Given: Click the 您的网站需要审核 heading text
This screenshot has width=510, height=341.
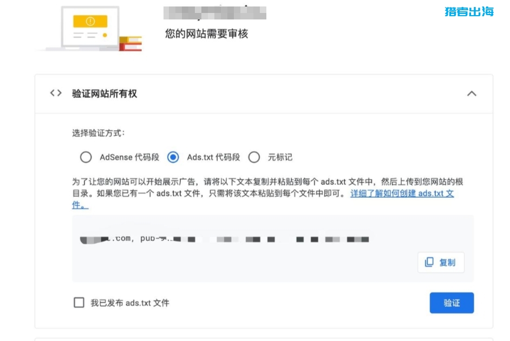Looking at the screenshot, I should coord(206,34).
